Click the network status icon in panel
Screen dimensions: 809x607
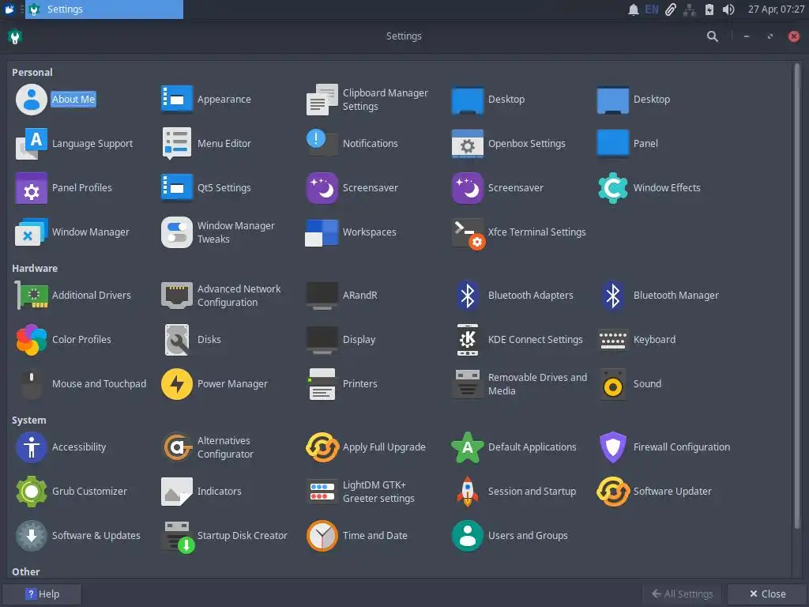click(x=689, y=9)
